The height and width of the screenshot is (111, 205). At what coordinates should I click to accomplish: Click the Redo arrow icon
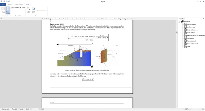point(9,1)
